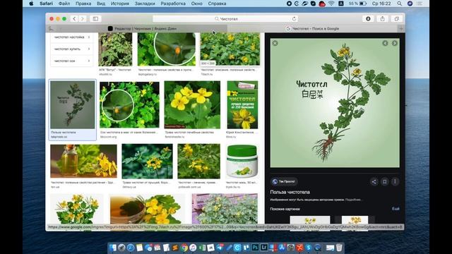This screenshot has height=254, width=452.
Task: Go forward with Safari's forward arrow
Action: (83, 19)
